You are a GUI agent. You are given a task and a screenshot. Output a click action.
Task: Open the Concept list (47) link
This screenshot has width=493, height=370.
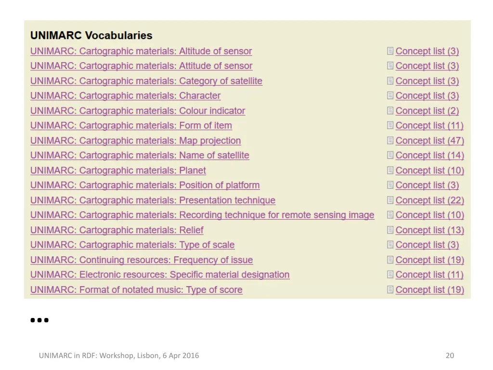430,141
